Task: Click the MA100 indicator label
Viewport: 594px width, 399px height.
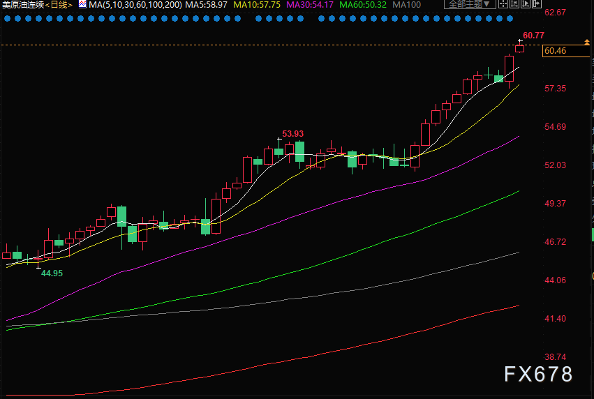Action: 406,5
